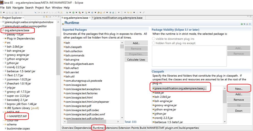Open the Navigate menu
The height and width of the screenshot is (131, 253).
(x=18, y=8)
